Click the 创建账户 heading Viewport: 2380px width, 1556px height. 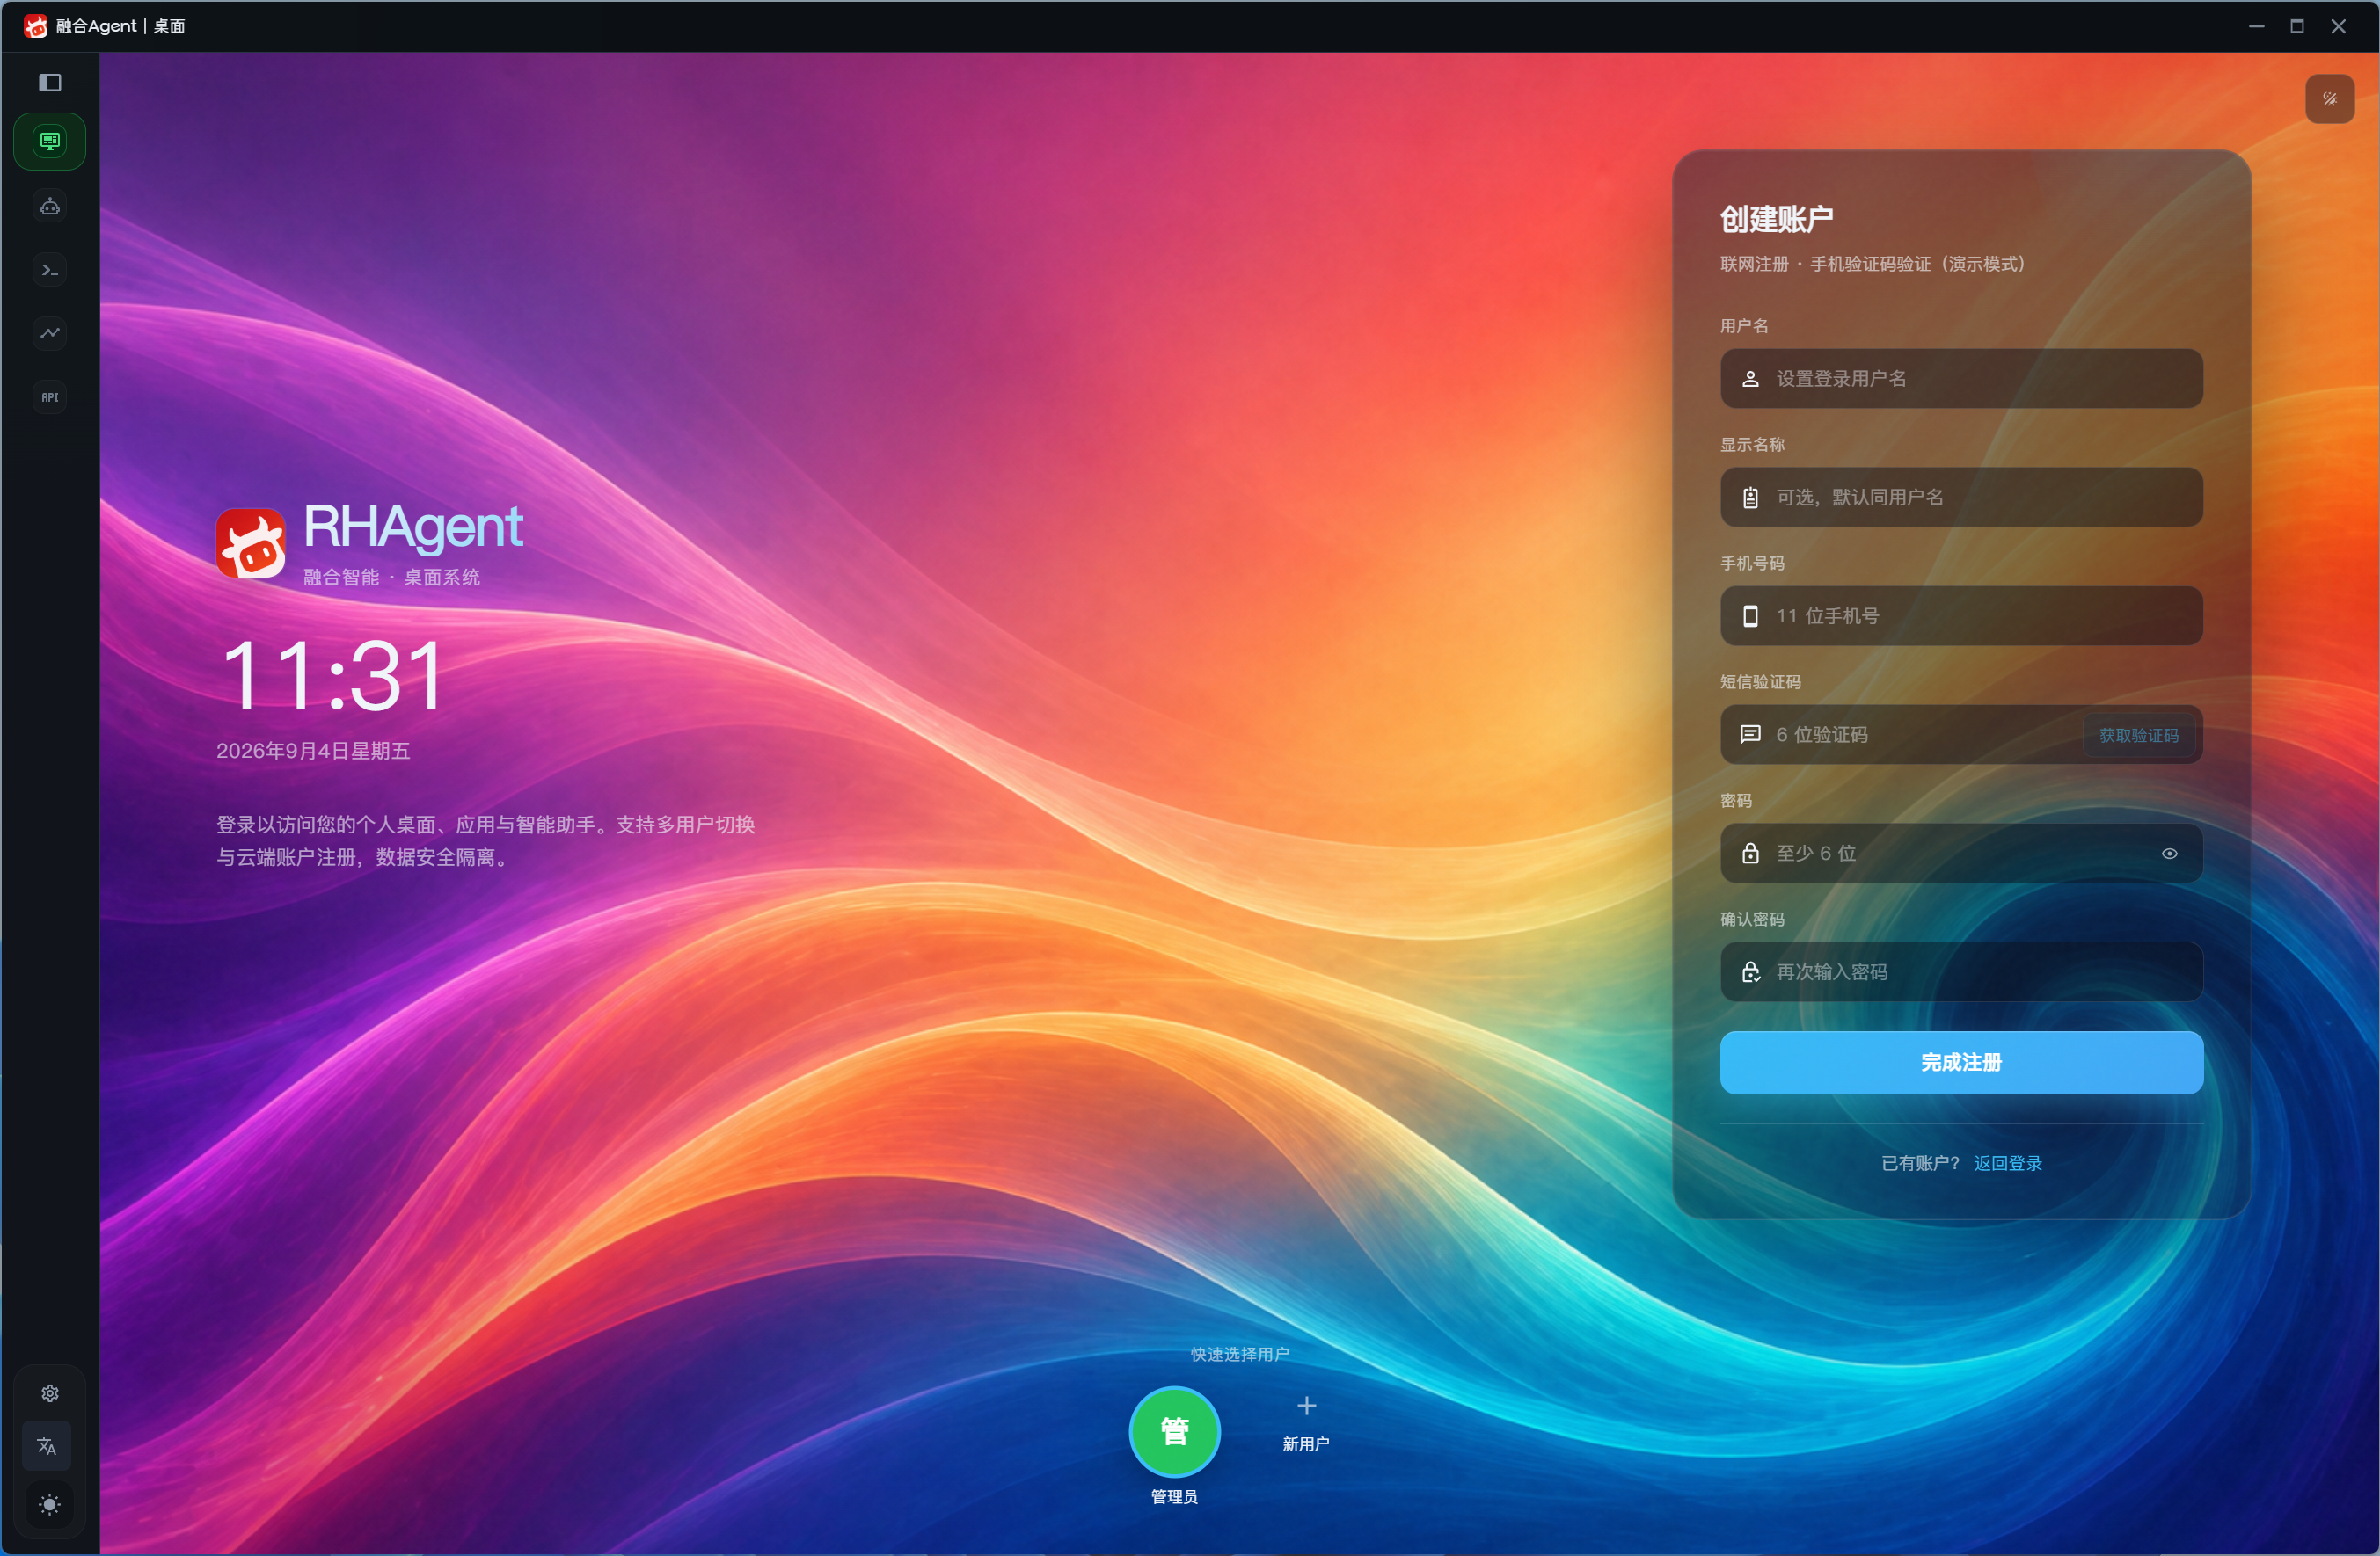pos(1776,220)
